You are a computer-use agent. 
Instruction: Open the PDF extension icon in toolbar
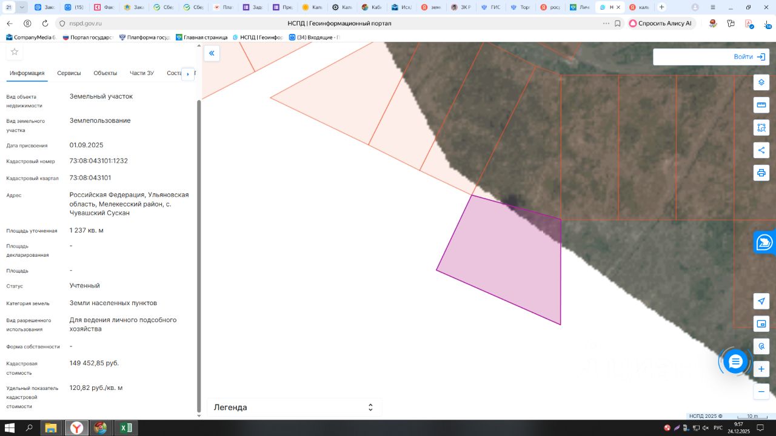tap(749, 23)
